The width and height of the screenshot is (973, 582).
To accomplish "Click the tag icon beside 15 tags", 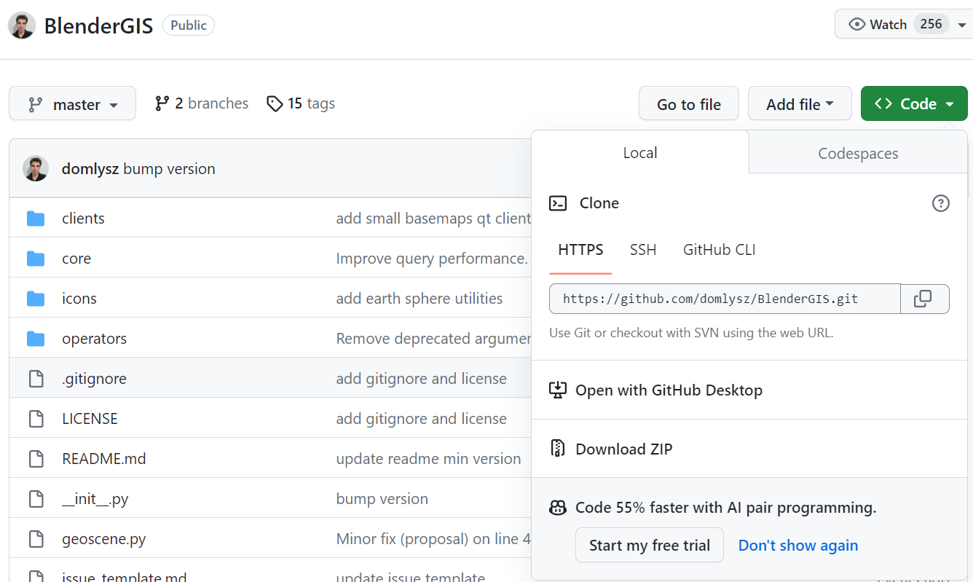I will [274, 103].
